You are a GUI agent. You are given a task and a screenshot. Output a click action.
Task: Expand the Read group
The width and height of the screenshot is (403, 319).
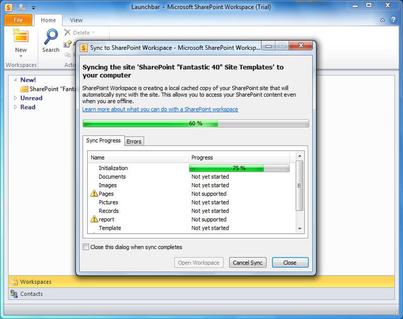point(15,107)
